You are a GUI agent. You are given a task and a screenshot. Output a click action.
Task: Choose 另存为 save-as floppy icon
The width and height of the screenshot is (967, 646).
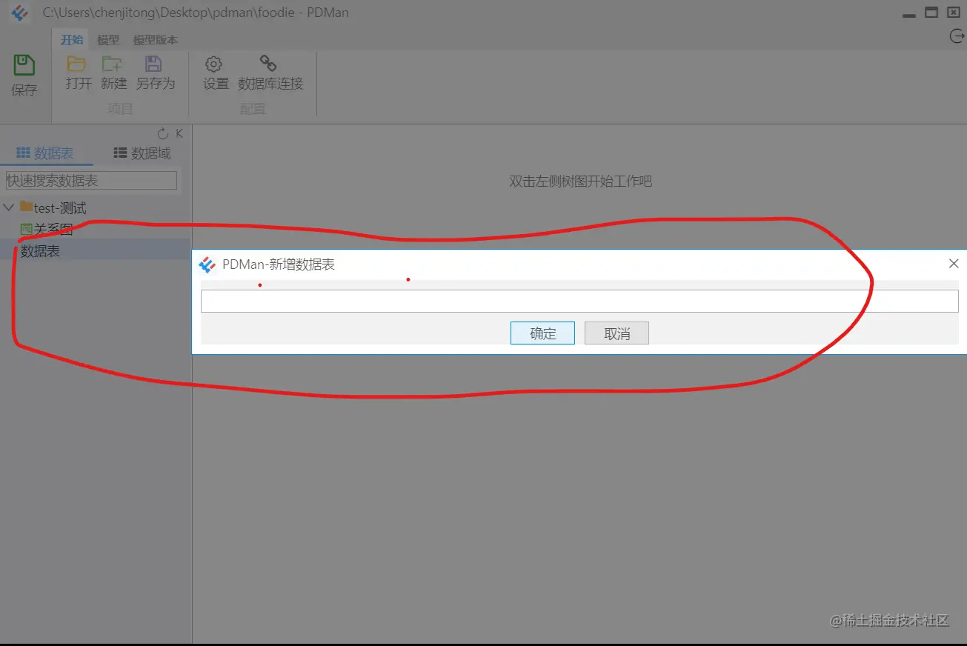tap(153, 64)
